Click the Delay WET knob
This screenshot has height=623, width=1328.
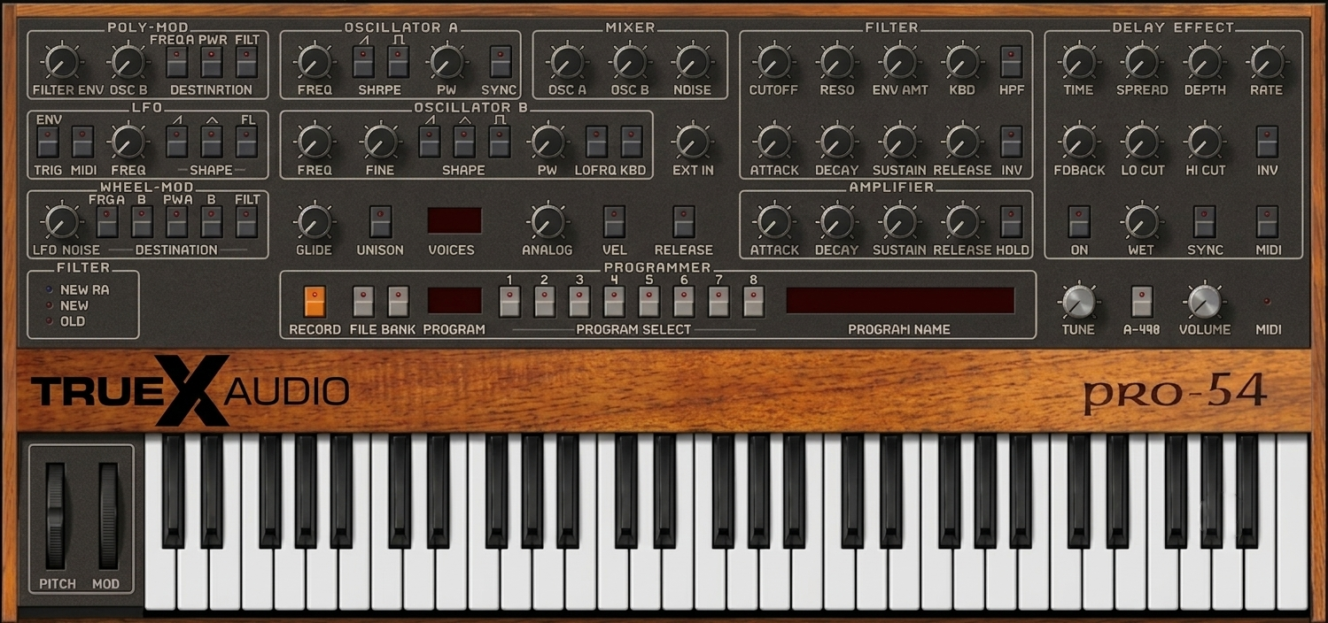1141,221
